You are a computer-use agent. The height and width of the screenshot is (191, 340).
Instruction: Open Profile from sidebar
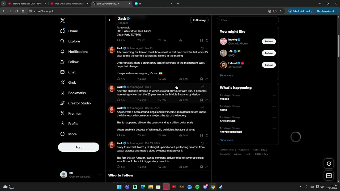[x=69, y=124]
